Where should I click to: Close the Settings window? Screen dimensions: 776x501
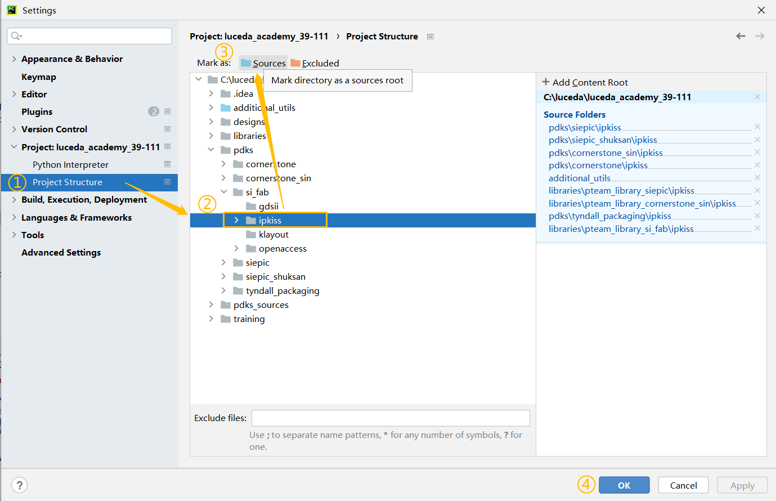761,10
